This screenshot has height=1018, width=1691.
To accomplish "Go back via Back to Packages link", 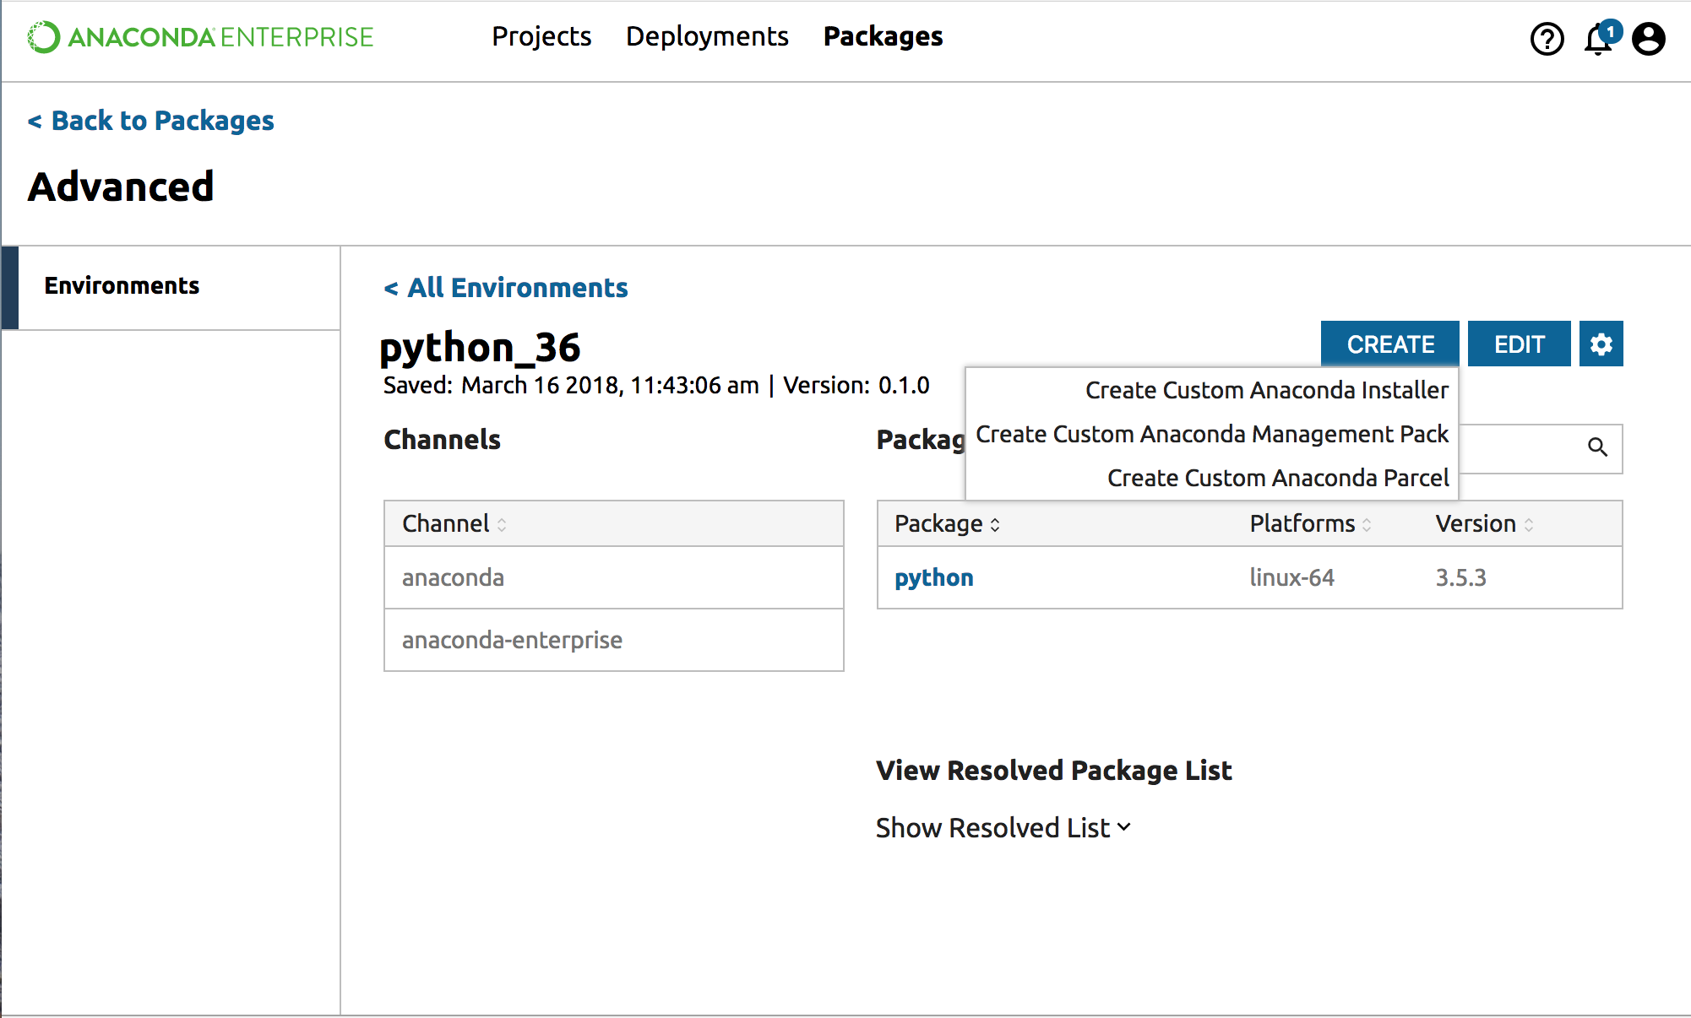I will click(x=151, y=121).
